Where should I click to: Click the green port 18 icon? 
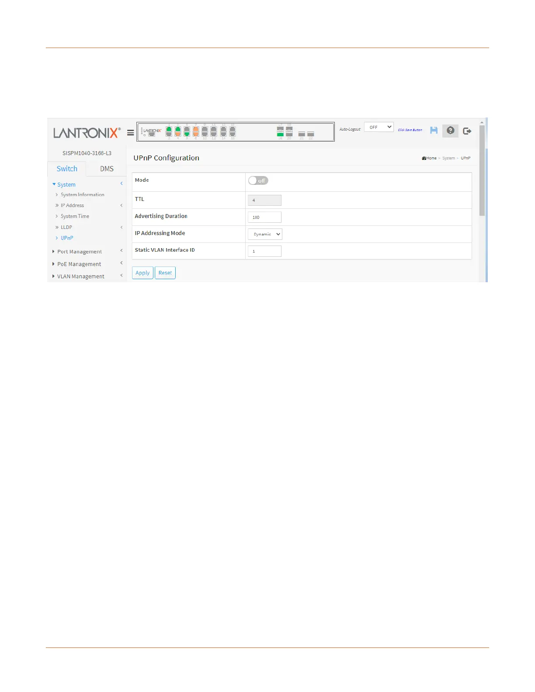click(280, 134)
